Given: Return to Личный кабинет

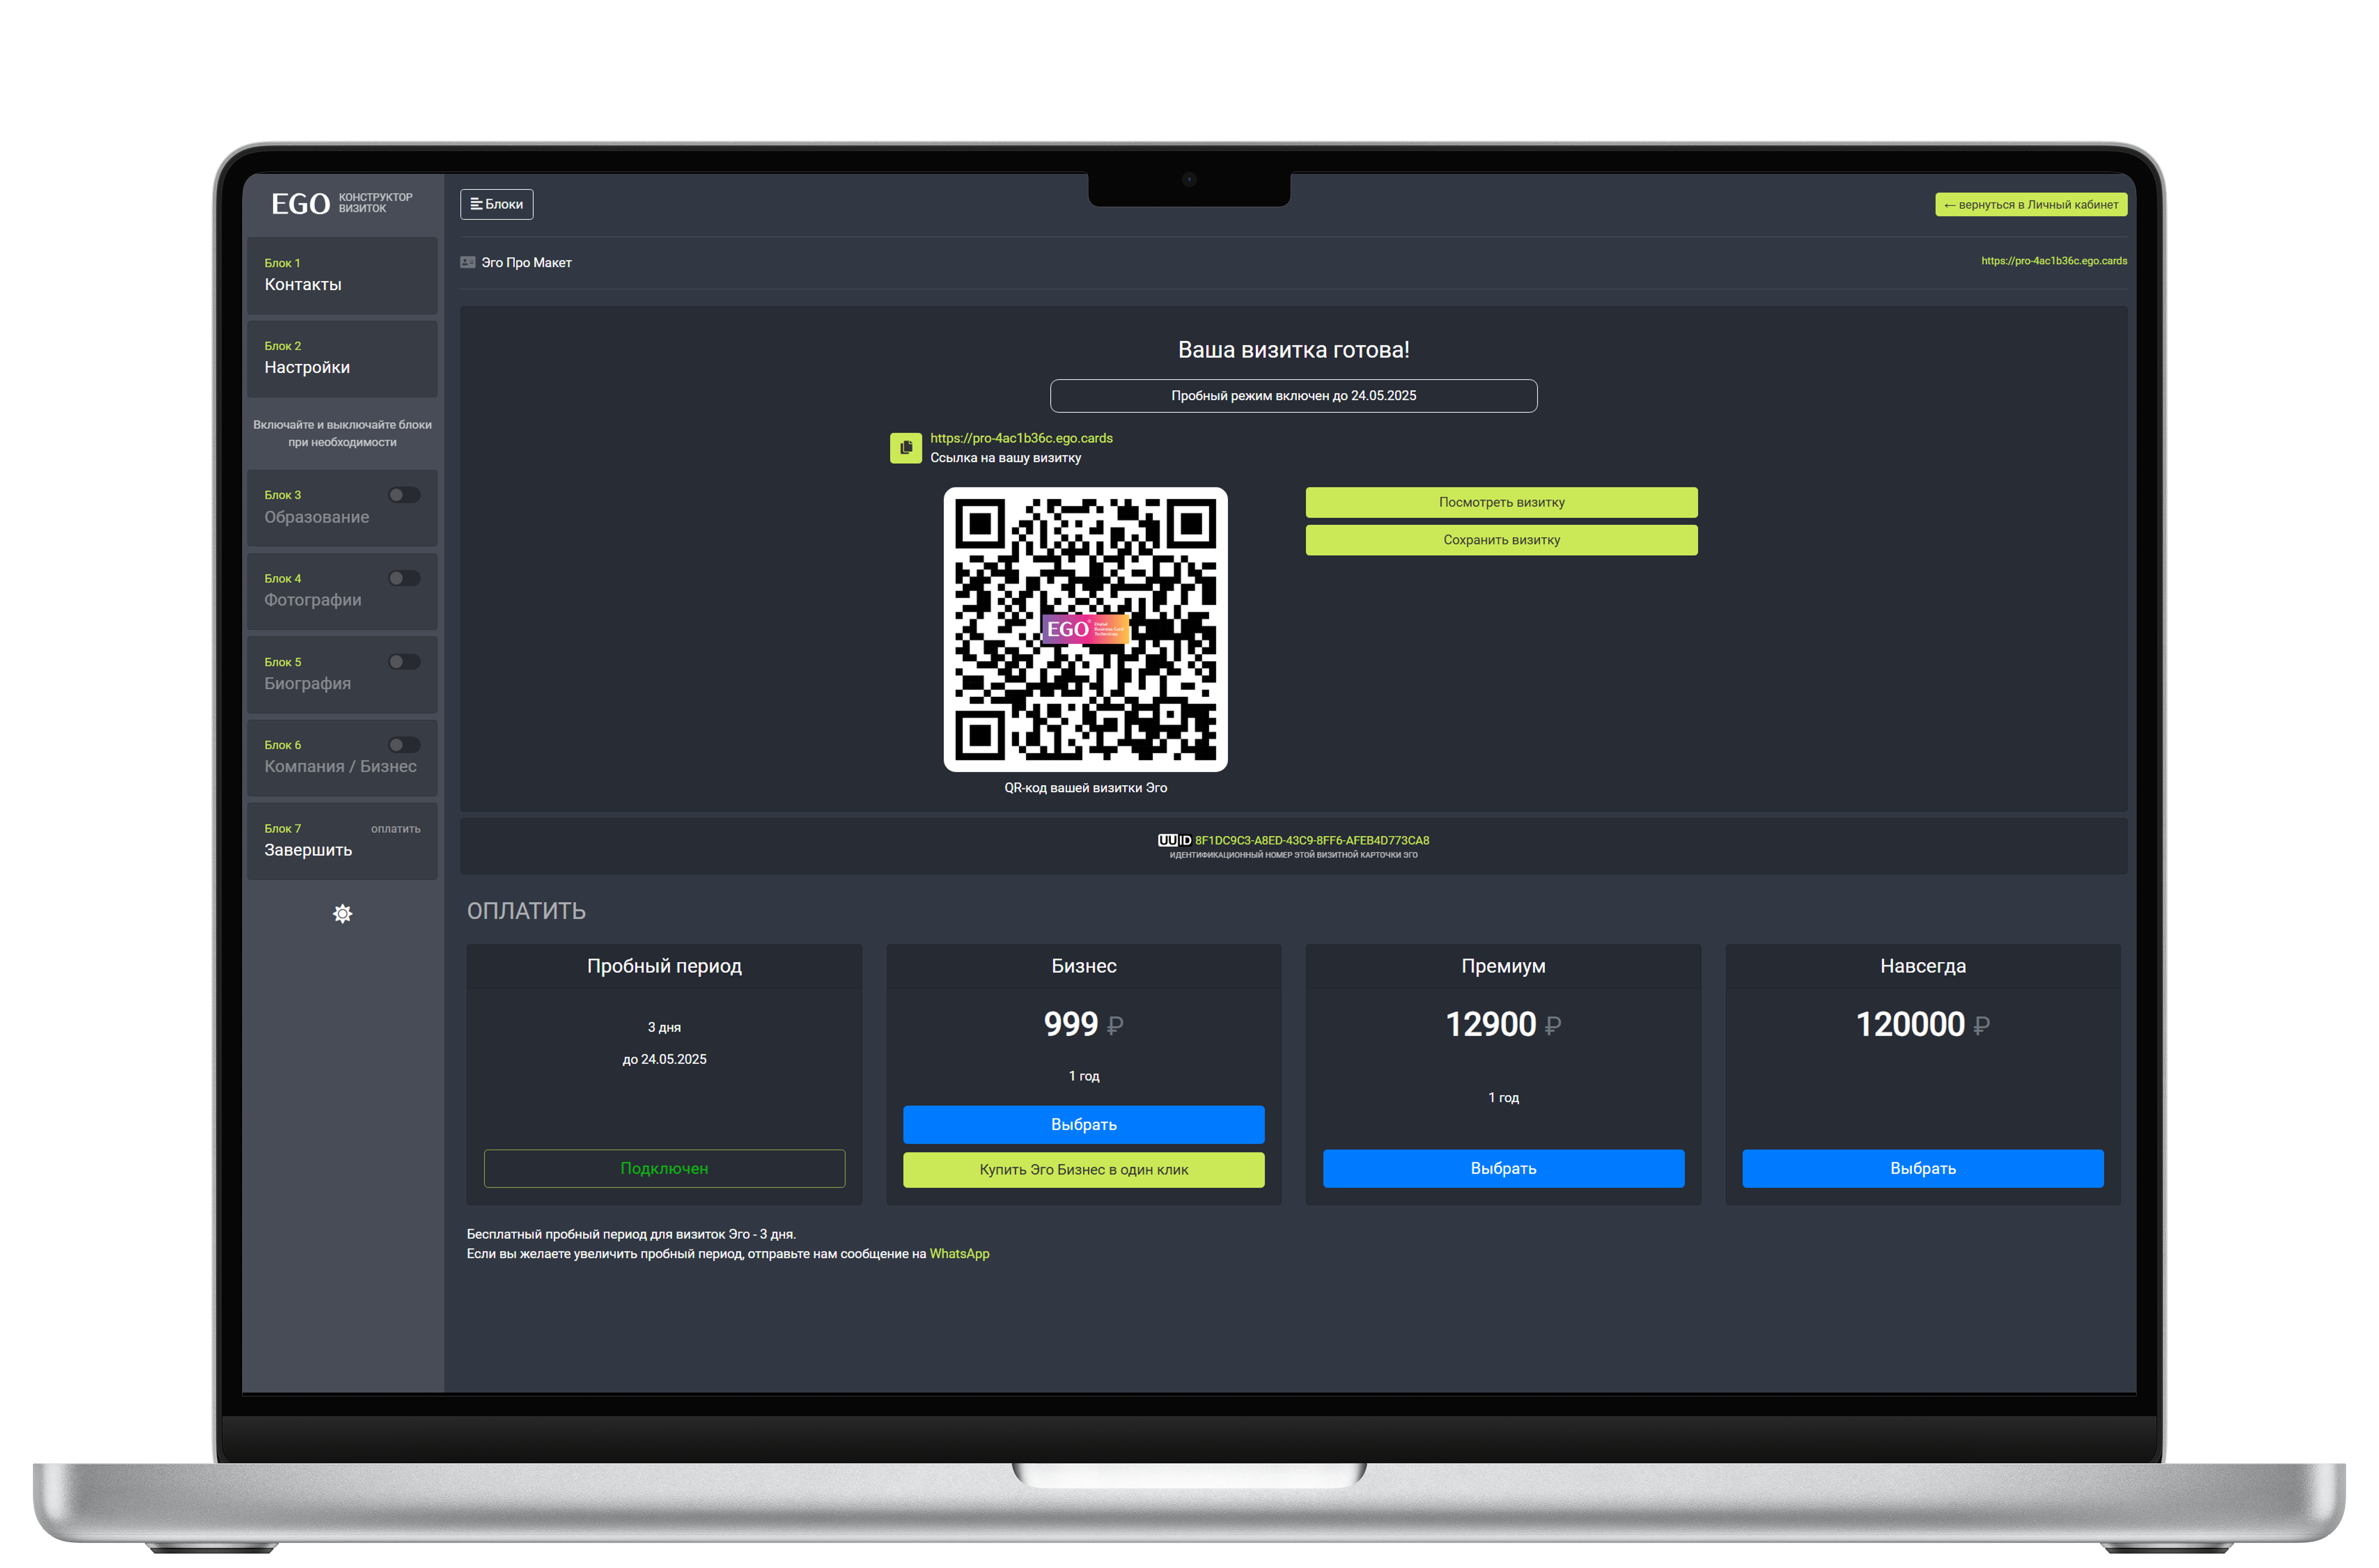Looking at the screenshot, I should 2030,204.
